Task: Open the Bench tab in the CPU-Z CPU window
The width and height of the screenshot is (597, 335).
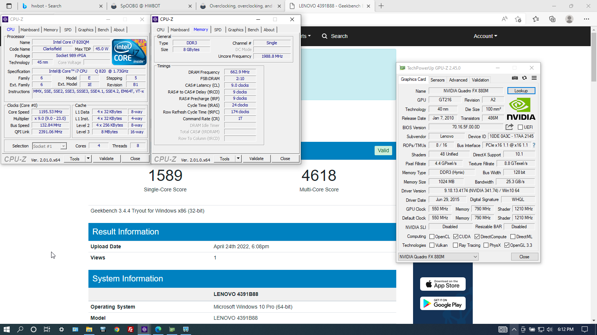Action: point(103,30)
